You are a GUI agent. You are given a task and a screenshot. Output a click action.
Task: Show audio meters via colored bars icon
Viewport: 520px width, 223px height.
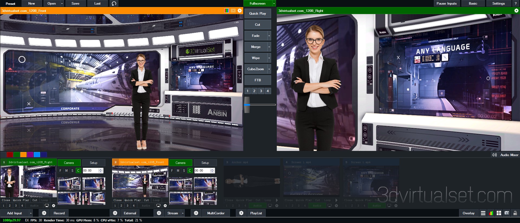click(x=491, y=213)
